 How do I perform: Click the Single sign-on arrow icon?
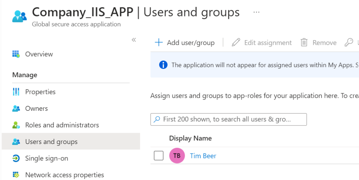pos(16,158)
